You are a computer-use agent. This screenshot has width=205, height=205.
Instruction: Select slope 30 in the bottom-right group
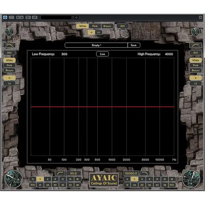point(142,185)
